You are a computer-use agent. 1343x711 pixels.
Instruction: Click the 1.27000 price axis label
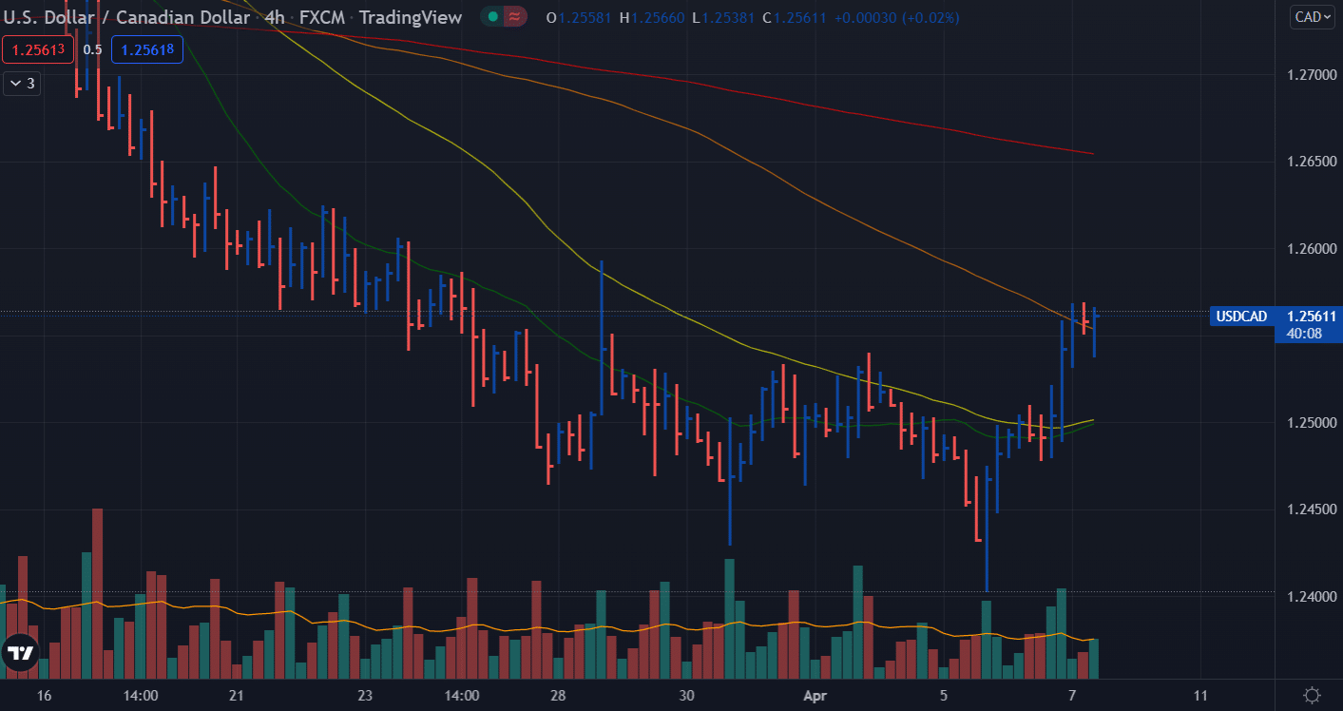pos(1312,74)
